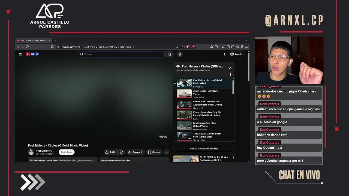Click the cast/media icon in the address bar

tap(177, 47)
